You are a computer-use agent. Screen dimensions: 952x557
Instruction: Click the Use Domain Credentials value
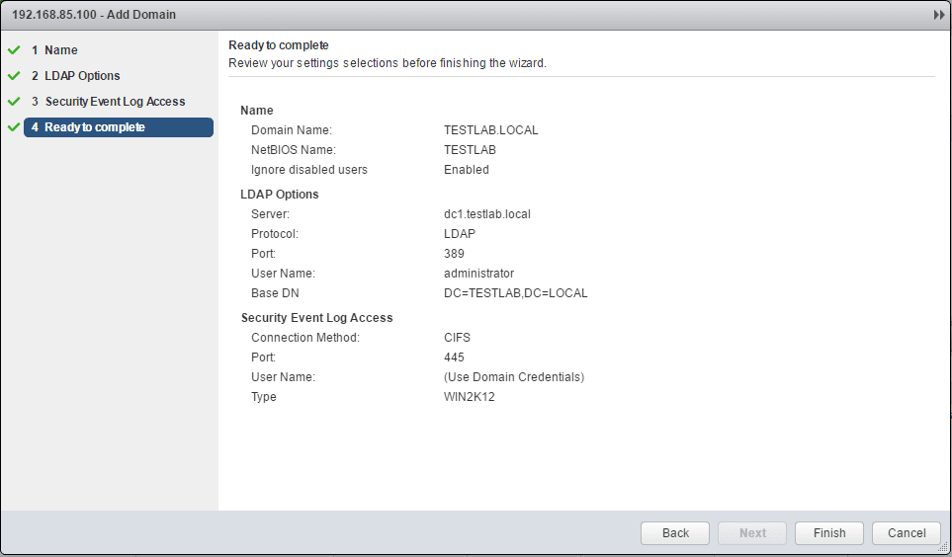514,377
